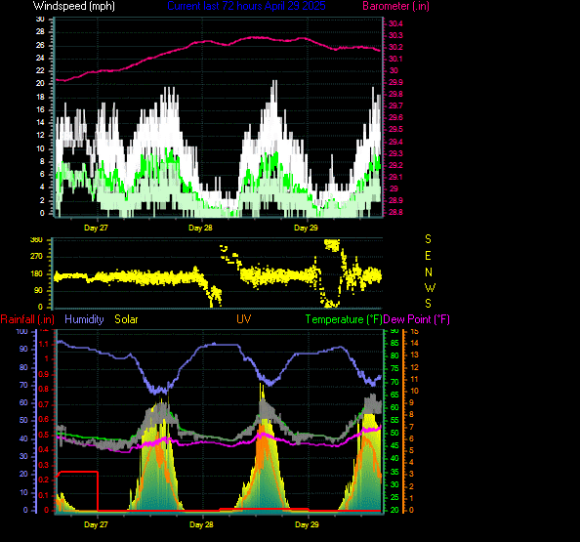
Task: Click the green '45' temperature axis value
Action: point(394,446)
